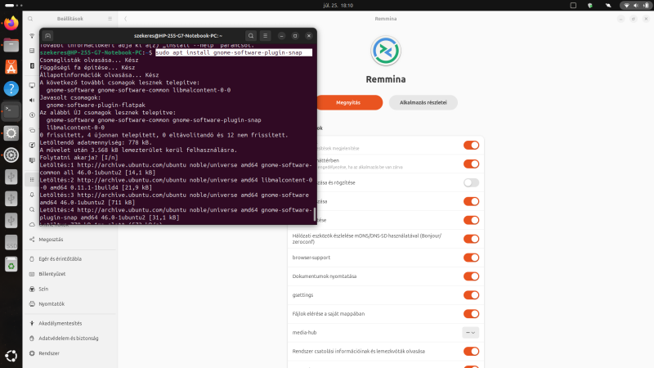The width and height of the screenshot is (654, 368).
Task: Open the Terminal hamburger menu
Action: [x=265, y=36]
